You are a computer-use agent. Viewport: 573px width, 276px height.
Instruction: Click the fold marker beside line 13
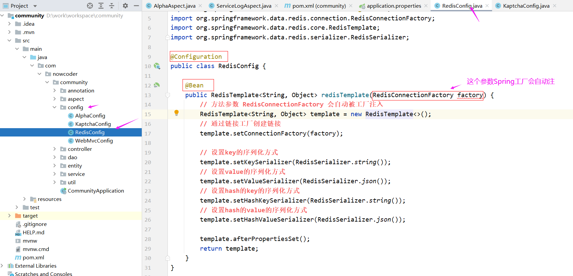click(x=168, y=95)
